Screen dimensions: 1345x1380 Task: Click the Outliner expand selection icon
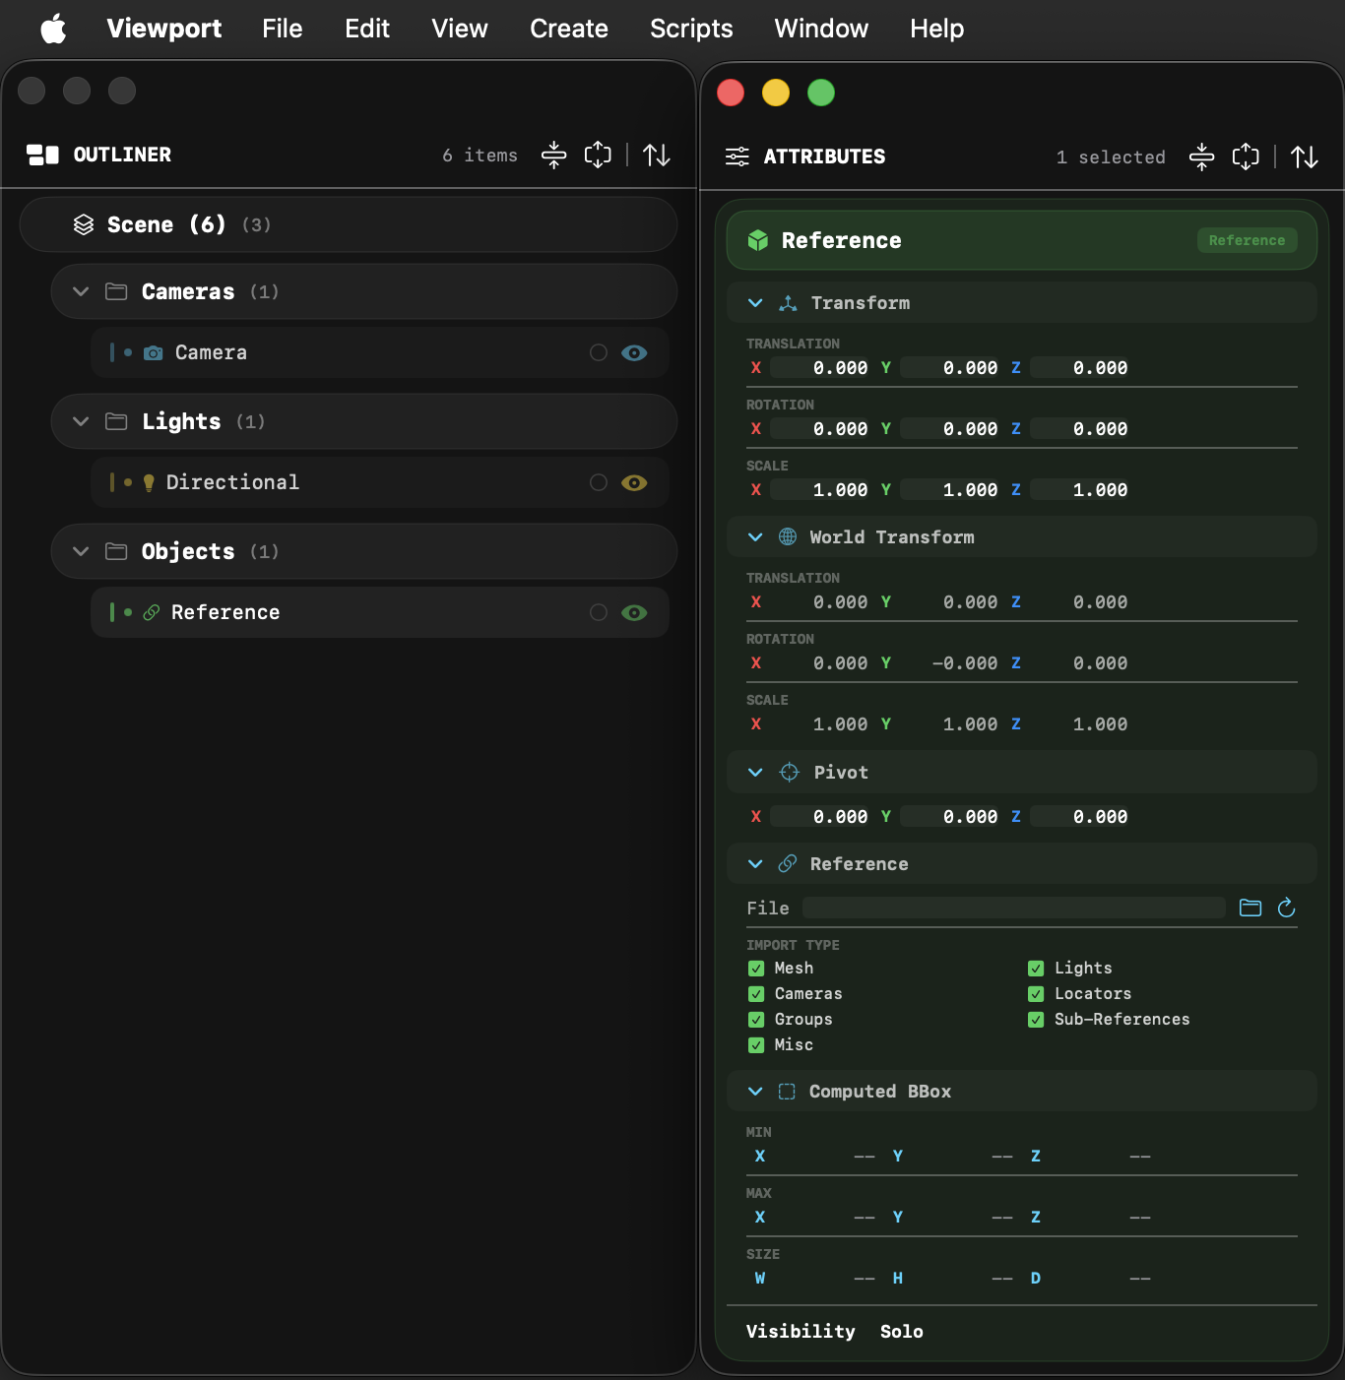[x=598, y=155]
